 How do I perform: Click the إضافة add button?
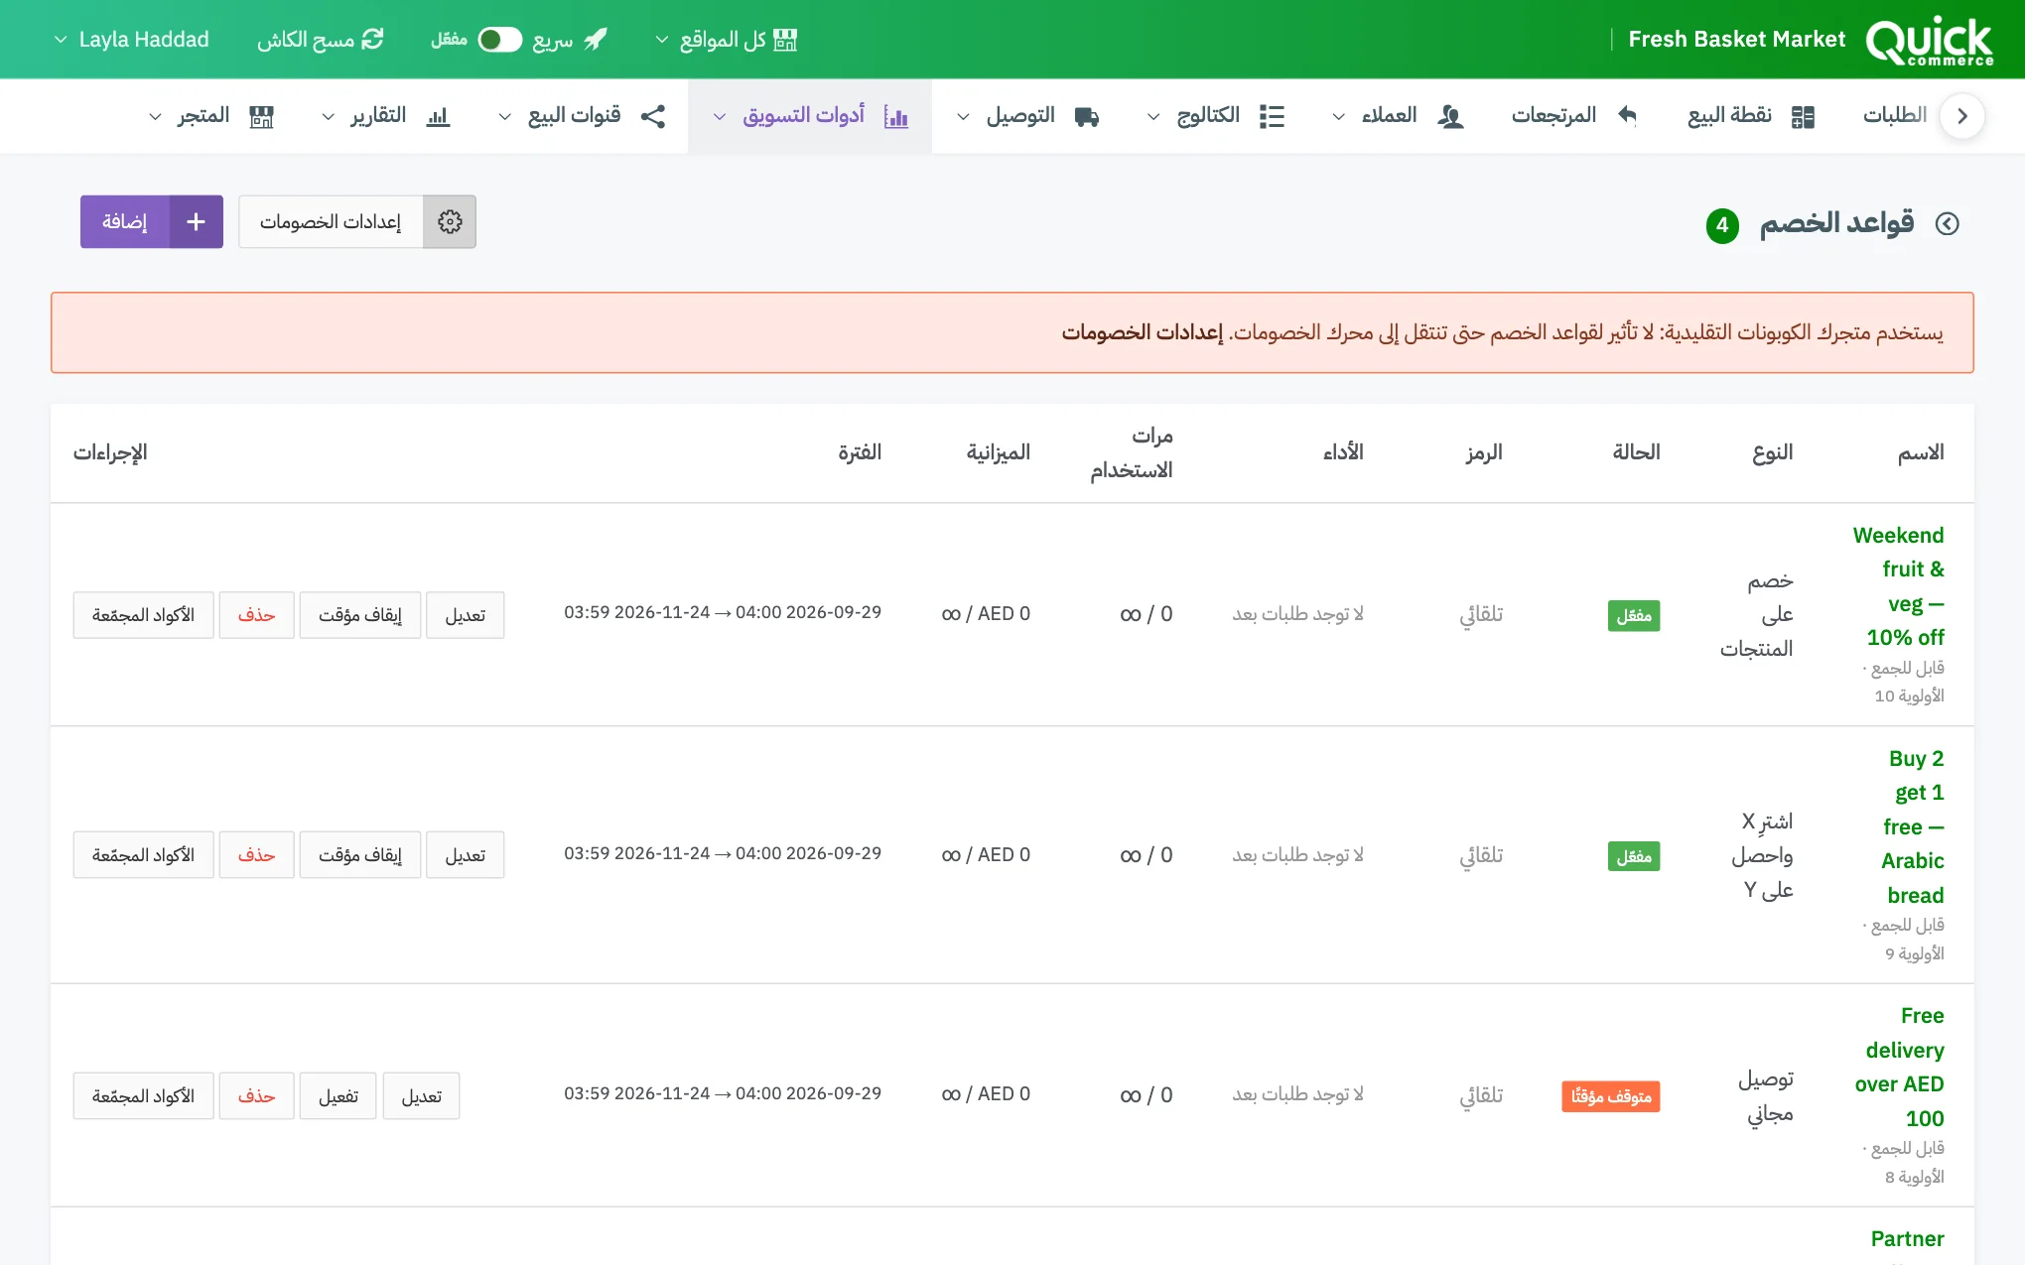pos(152,221)
